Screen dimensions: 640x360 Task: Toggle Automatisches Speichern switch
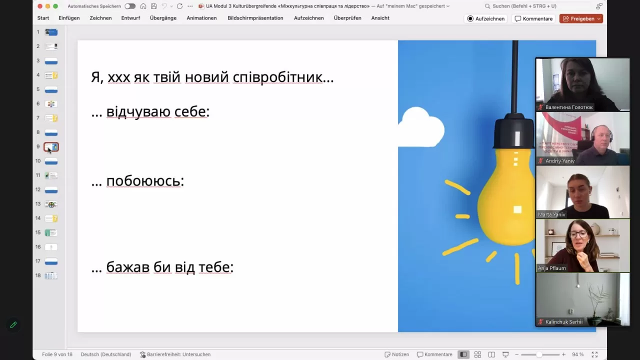coord(130,6)
